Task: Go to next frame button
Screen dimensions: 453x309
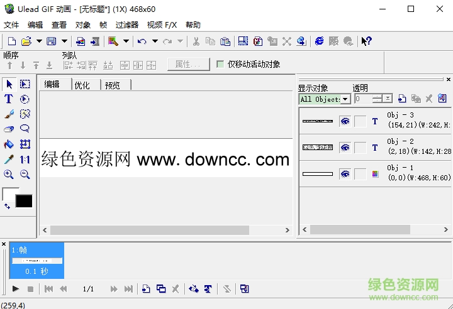Action: 114,289
